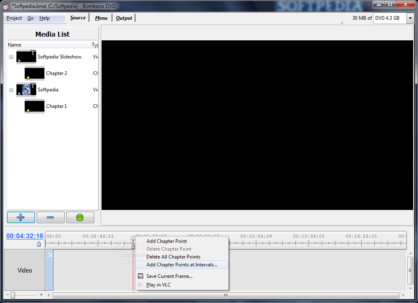Click the Chapter 1 thumbnail

point(35,107)
